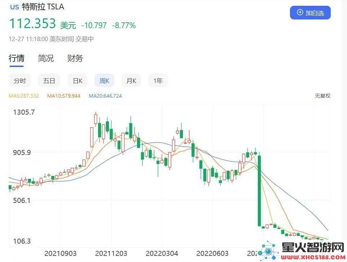This screenshot has height=262, width=347.
Task: Click the 112.353 current price
Action: [32, 23]
